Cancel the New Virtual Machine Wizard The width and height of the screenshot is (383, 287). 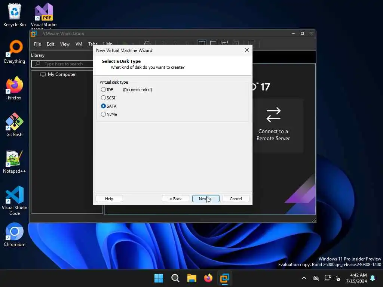pyautogui.click(x=236, y=199)
